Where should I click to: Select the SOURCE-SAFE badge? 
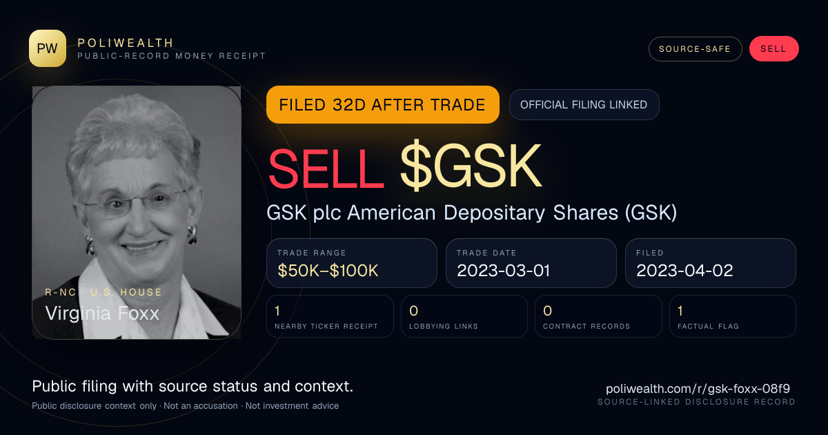point(695,49)
